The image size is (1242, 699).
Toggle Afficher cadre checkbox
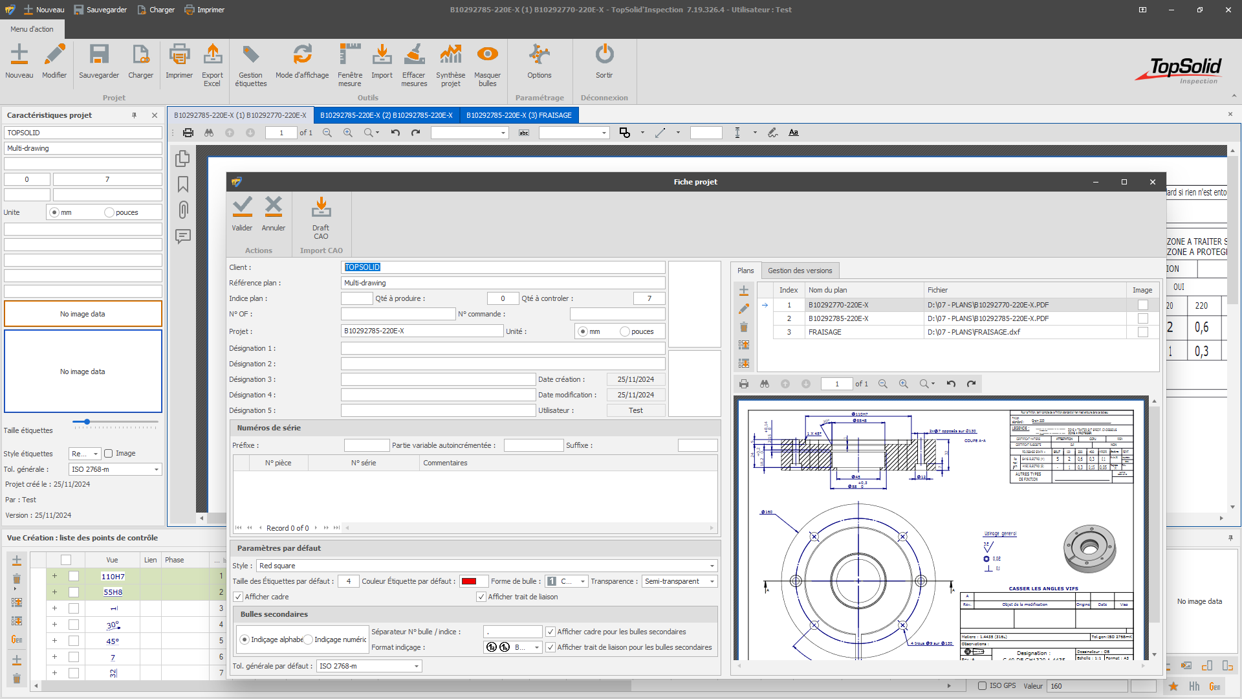coord(238,597)
